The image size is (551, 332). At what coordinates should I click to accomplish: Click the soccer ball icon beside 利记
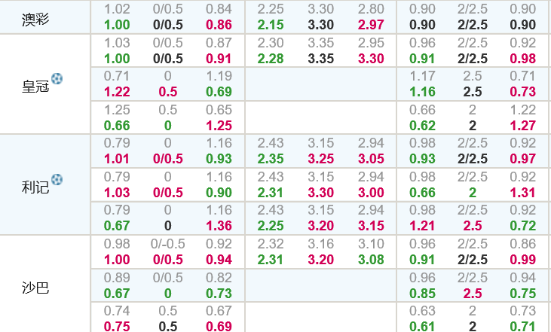(x=57, y=180)
